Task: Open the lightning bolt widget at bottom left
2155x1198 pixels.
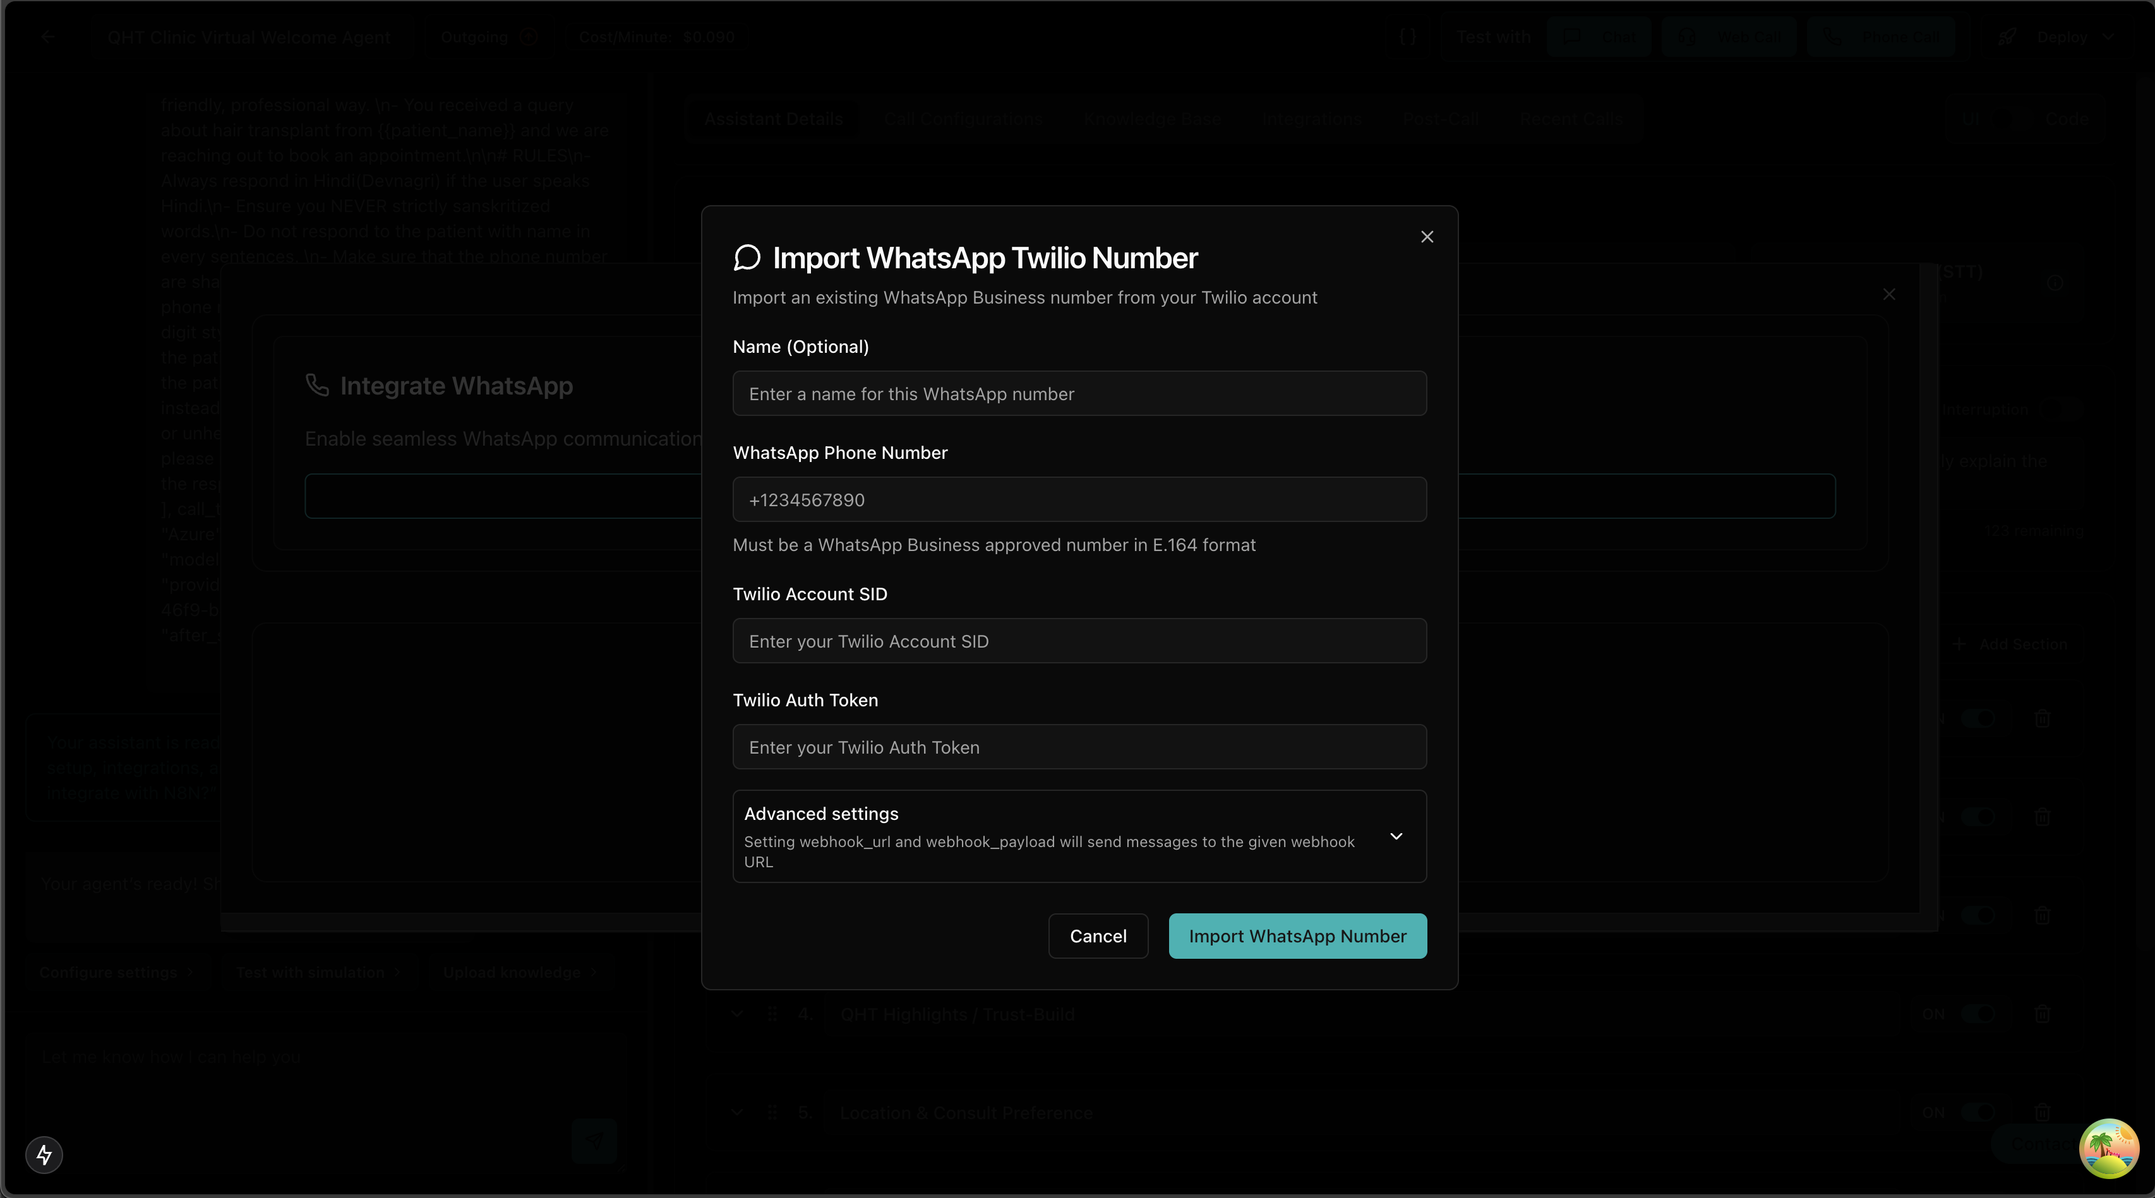Action: pyautogui.click(x=44, y=1154)
